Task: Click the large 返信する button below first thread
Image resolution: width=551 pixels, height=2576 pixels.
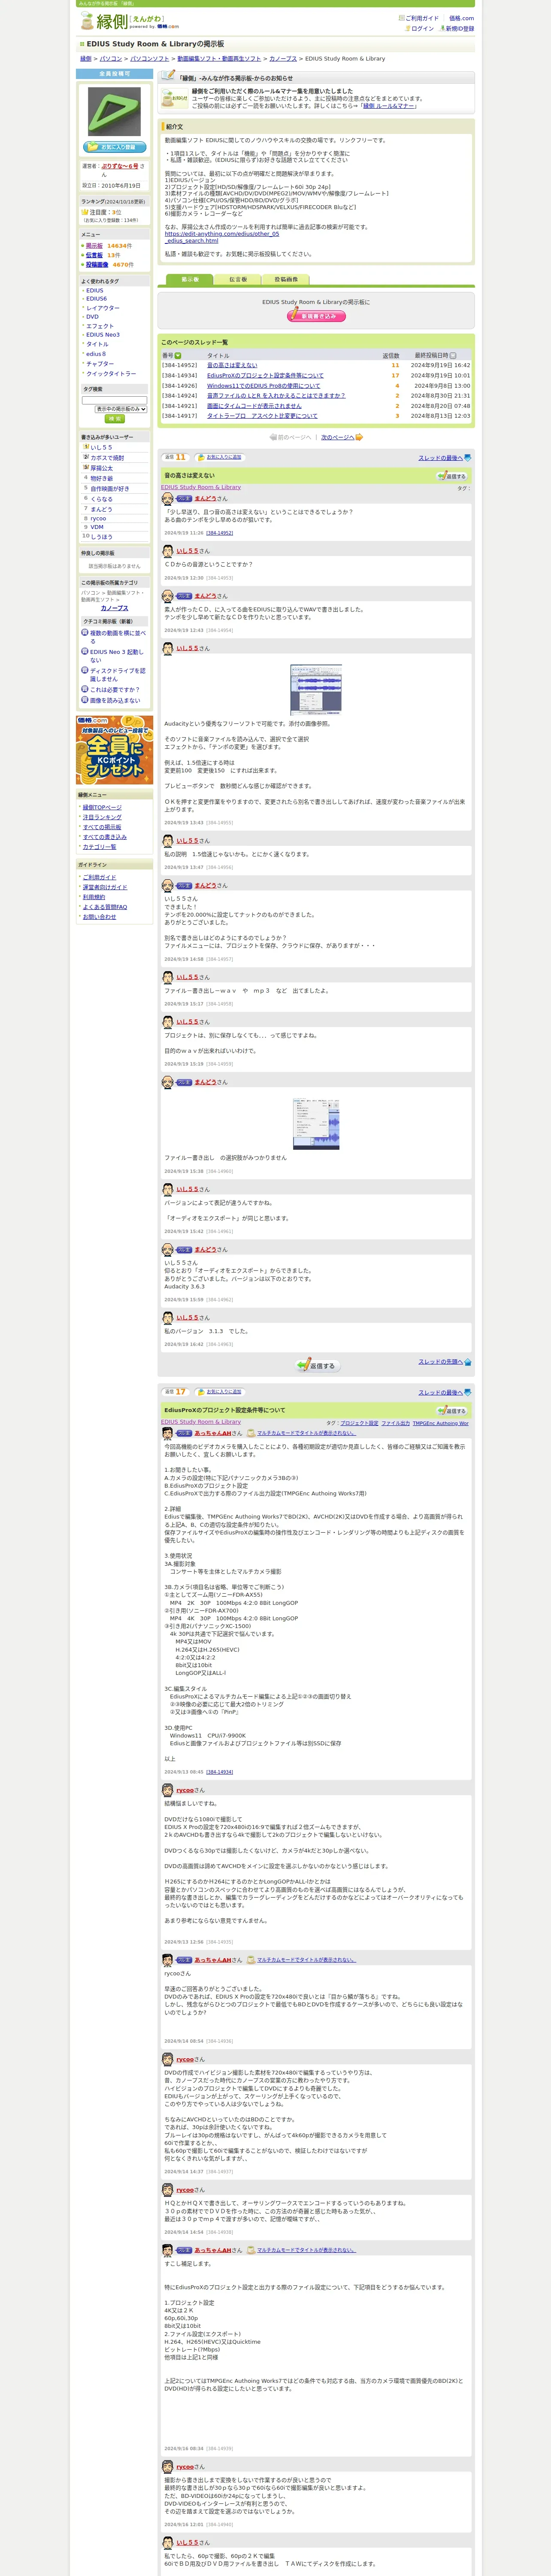Action: point(317,1365)
